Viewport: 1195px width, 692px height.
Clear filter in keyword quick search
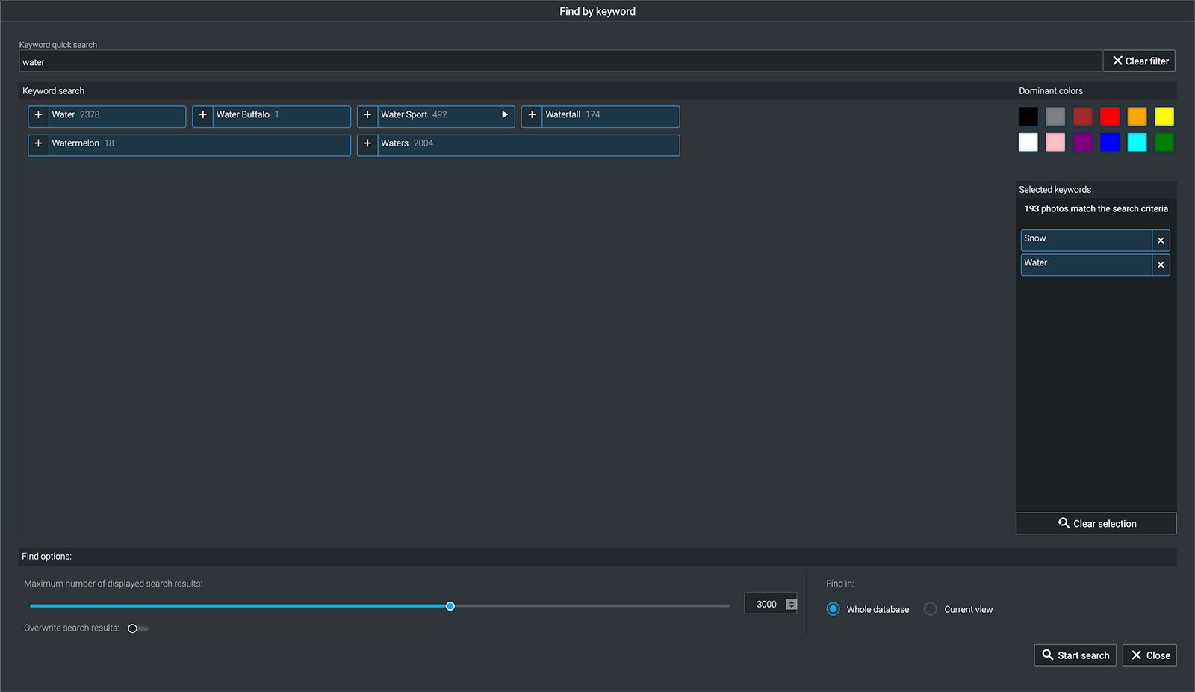coord(1139,61)
